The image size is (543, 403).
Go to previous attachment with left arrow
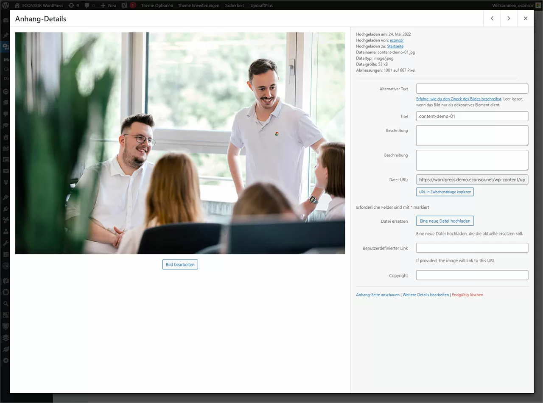click(492, 18)
